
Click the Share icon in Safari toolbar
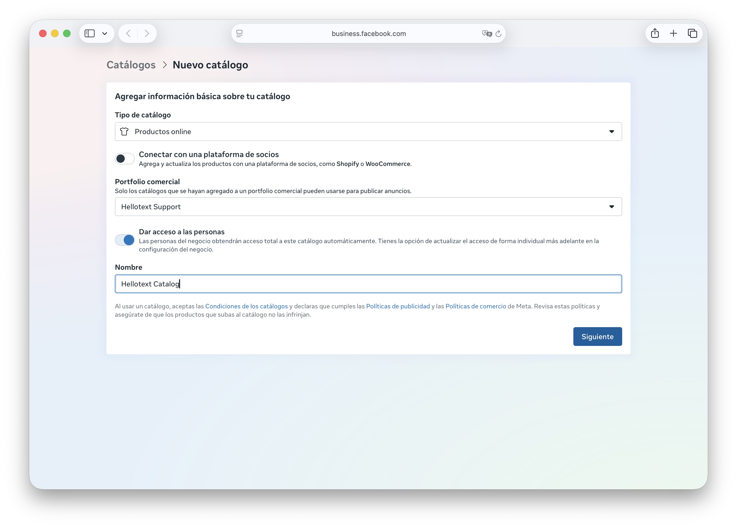pos(655,33)
